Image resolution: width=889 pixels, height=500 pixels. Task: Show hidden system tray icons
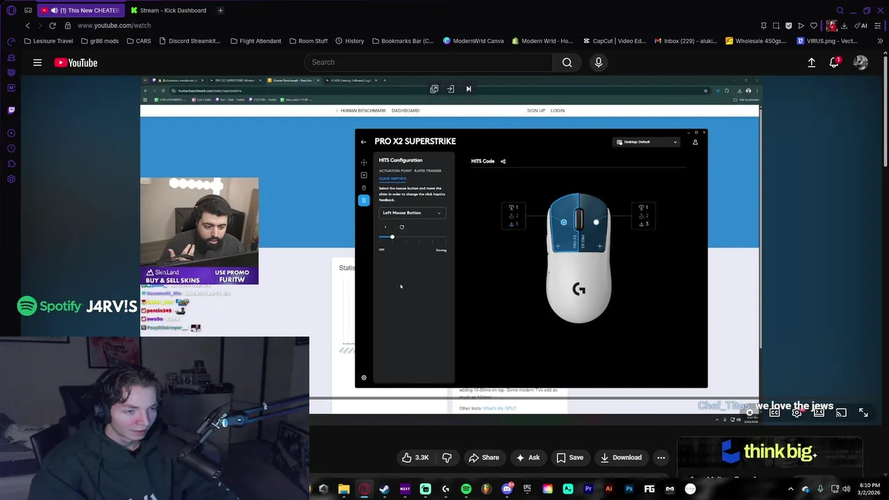coord(790,489)
